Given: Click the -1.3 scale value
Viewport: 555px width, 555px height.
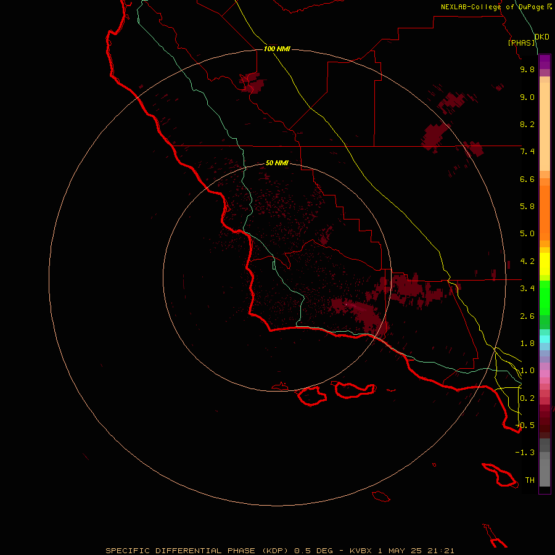Looking at the screenshot, I should click(x=525, y=453).
